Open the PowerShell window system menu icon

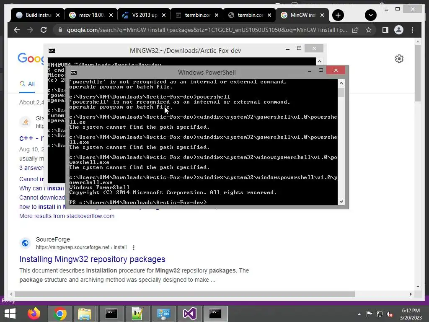pyautogui.click(x=74, y=73)
